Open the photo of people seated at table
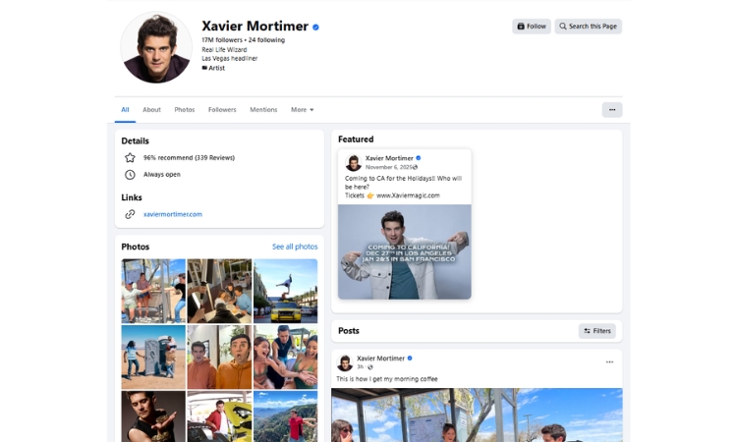Screen dimensions: 737x442 point(219,291)
